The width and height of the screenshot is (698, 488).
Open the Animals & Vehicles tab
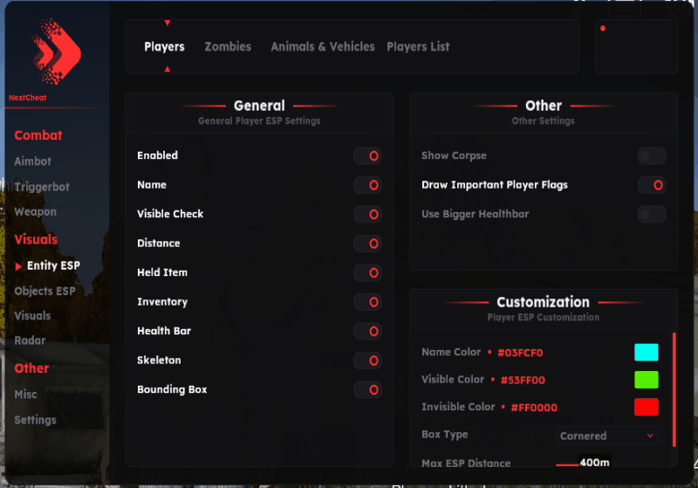click(322, 47)
